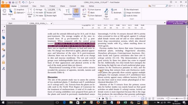Viewport: 188px width, 105px height.
Task: Open quick access toolbar customize arrow
Action: point(33,2)
